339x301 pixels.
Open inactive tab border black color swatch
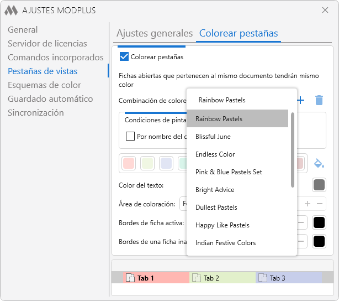click(319, 241)
